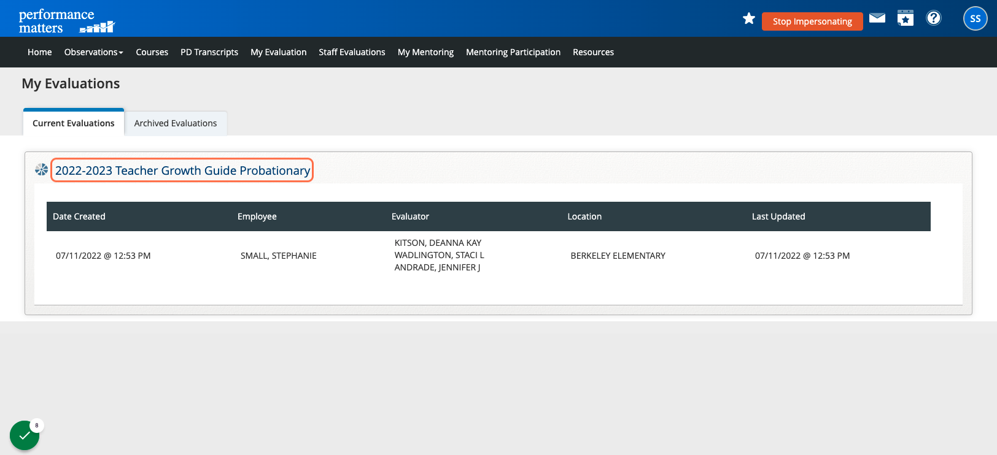This screenshot has width=997, height=455.
Task: Click the Date Created column header
Action: pyautogui.click(x=79, y=216)
